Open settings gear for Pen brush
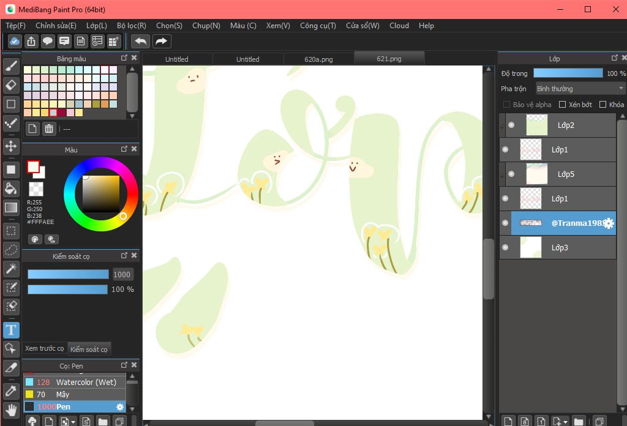This screenshot has width=627, height=426. (120, 407)
